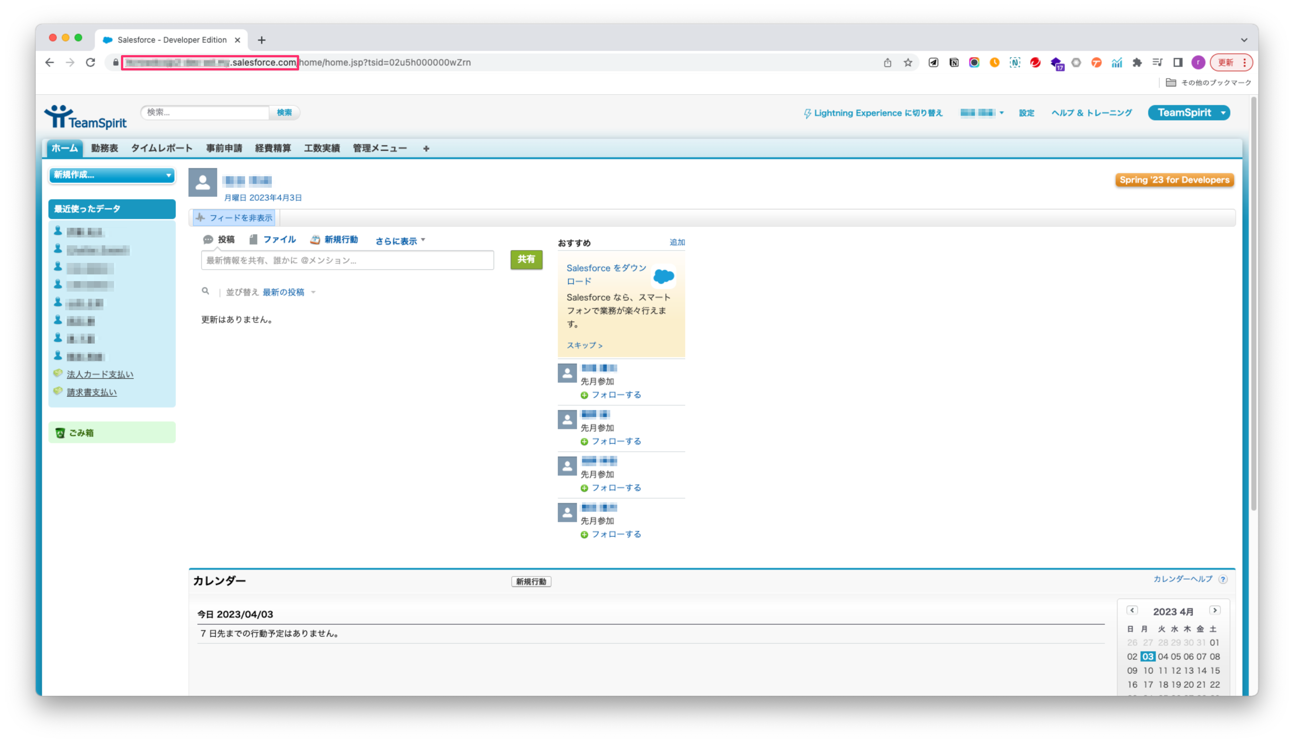Image resolution: width=1294 pixels, height=743 pixels.
Task: Go to next month in mini calendar
Action: tap(1214, 610)
